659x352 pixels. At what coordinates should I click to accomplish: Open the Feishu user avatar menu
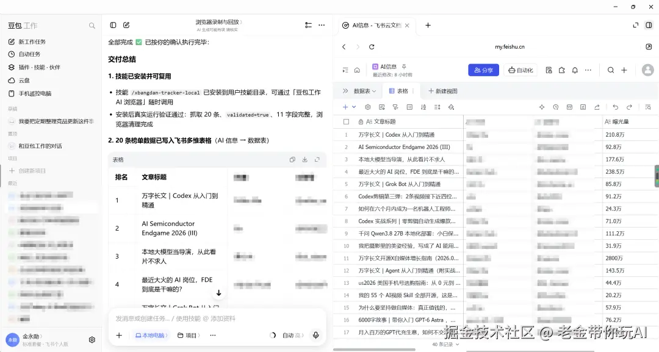pyautogui.click(x=647, y=70)
